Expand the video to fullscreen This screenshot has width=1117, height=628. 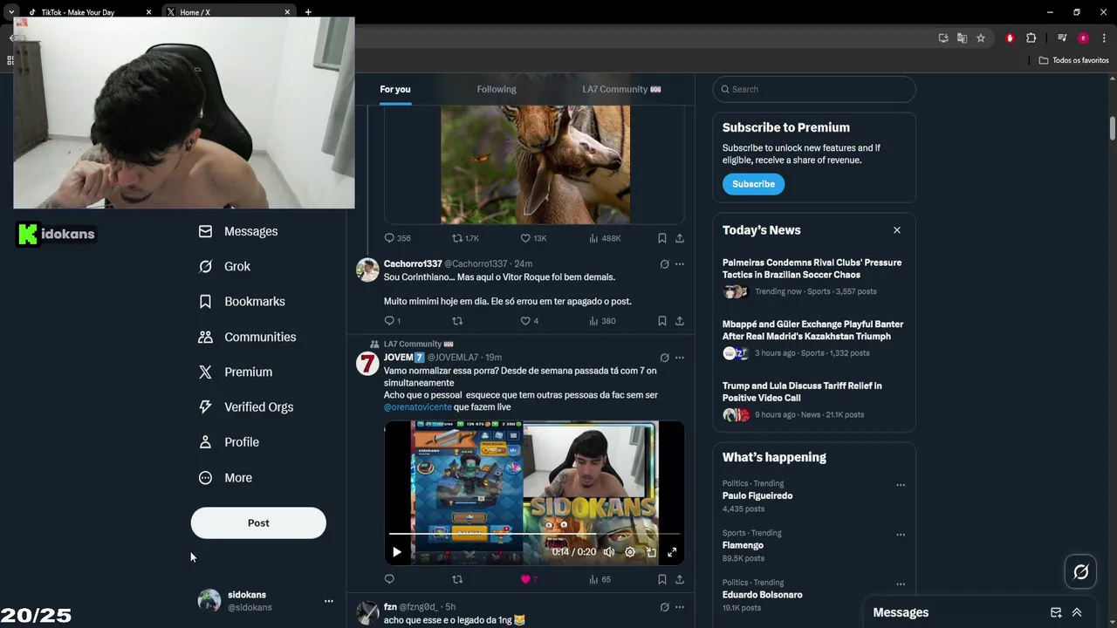pos(672,552)
